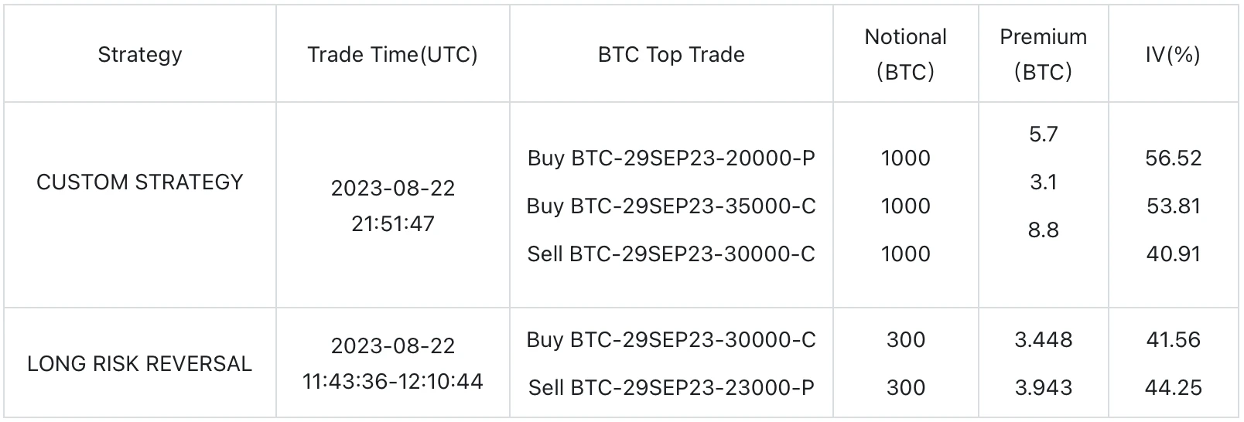Select Buy BTC-29SEP23-20000-P trade line
The height and width of the screenshot is (422, 1244).
point(672,158)
